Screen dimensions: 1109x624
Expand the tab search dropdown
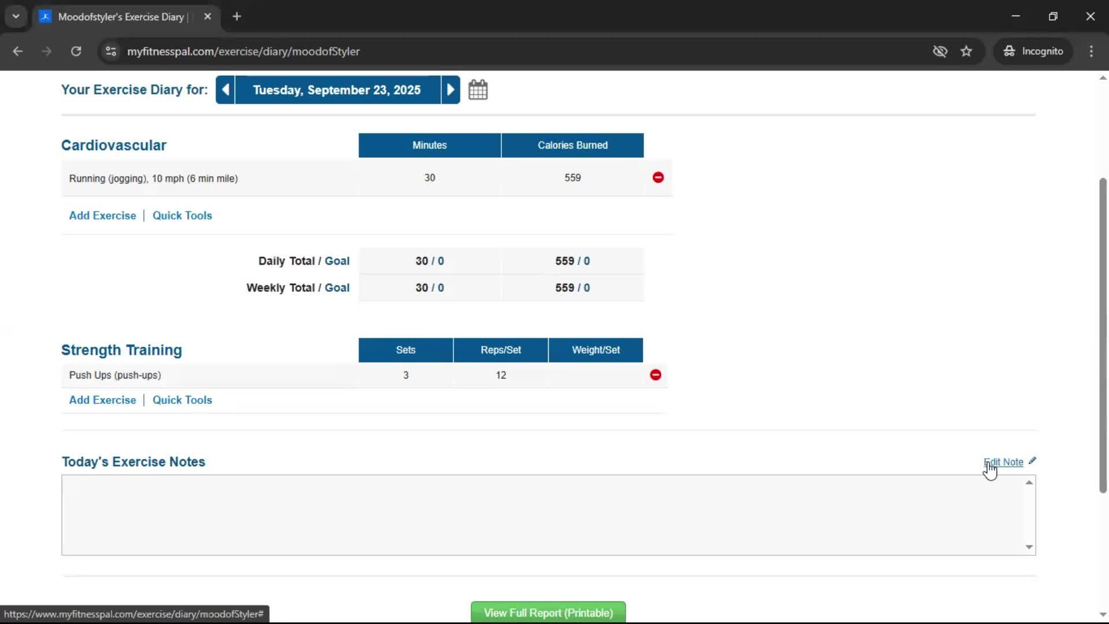click(x=16, y=17)
